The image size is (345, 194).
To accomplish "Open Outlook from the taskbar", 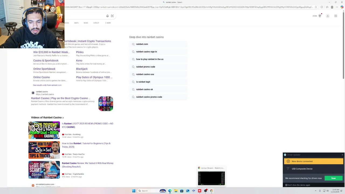I will 188,191.
